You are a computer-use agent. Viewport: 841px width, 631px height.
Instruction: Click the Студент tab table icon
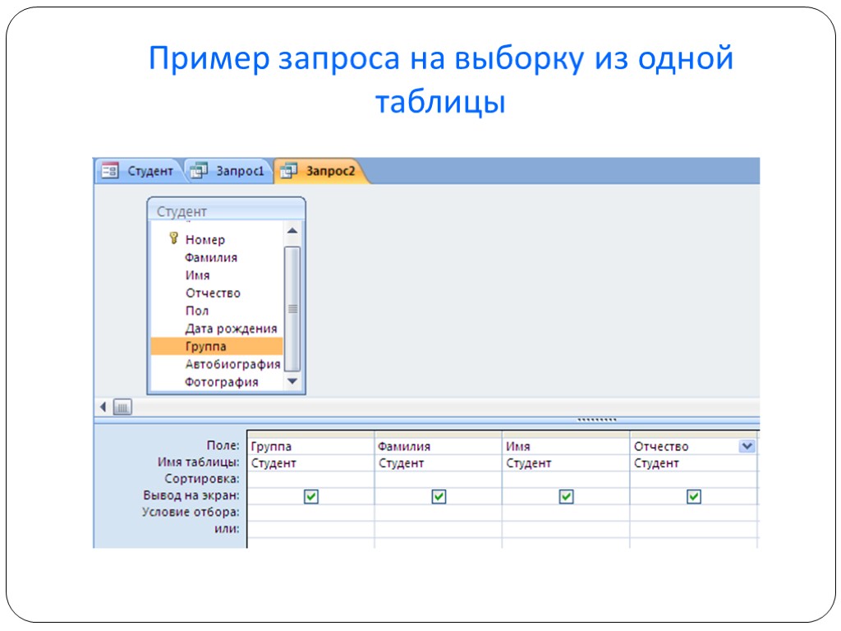coord(110,171)
